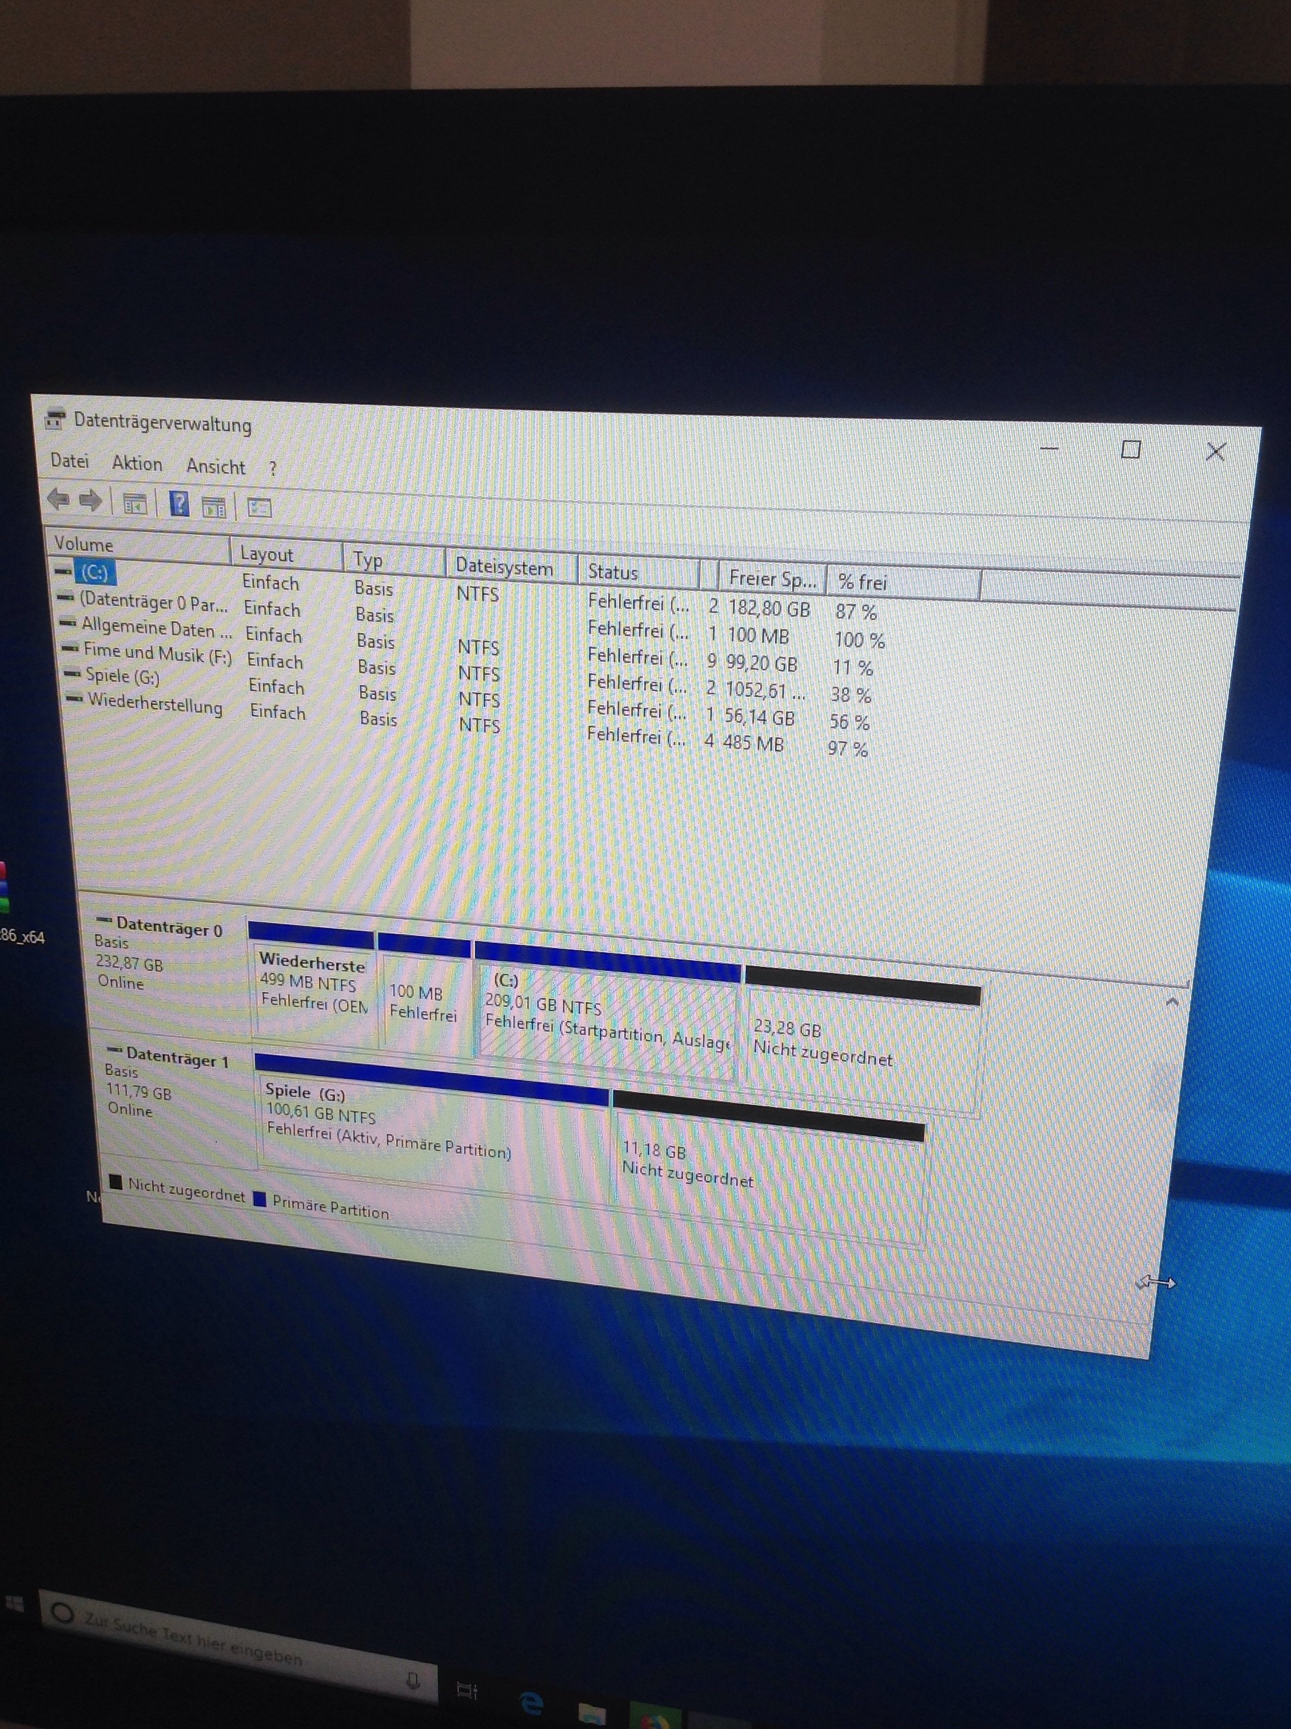Image resolution: width=1291 pixels, height=1729 pixels.
Task: Open the Ansicht menu
Action: tap(215, 467)
